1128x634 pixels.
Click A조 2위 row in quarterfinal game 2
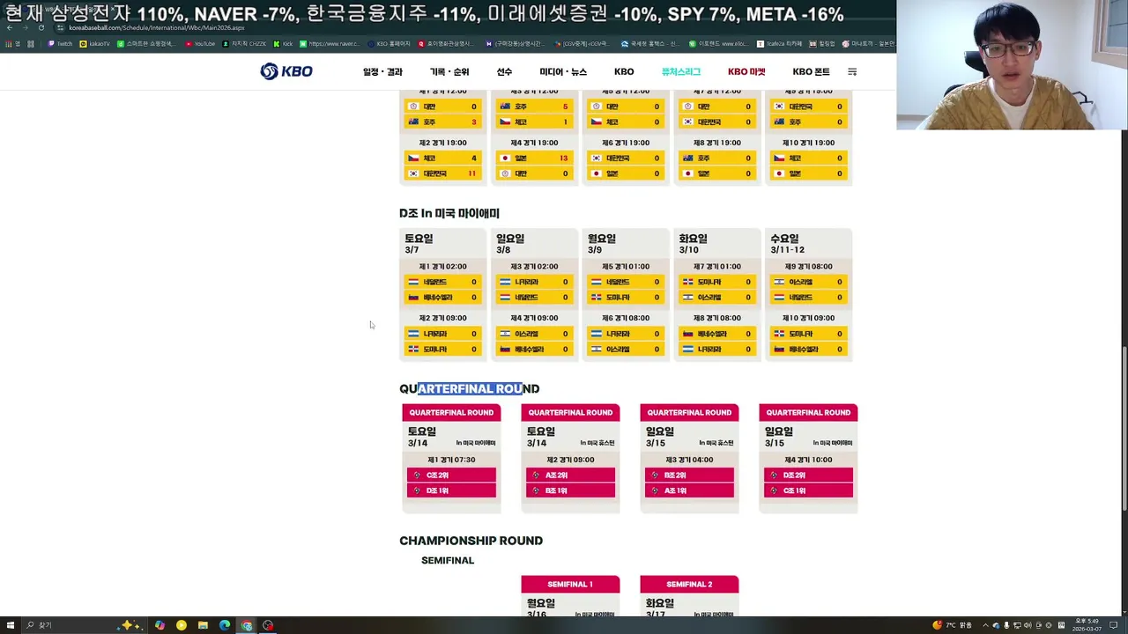[570, 475]
